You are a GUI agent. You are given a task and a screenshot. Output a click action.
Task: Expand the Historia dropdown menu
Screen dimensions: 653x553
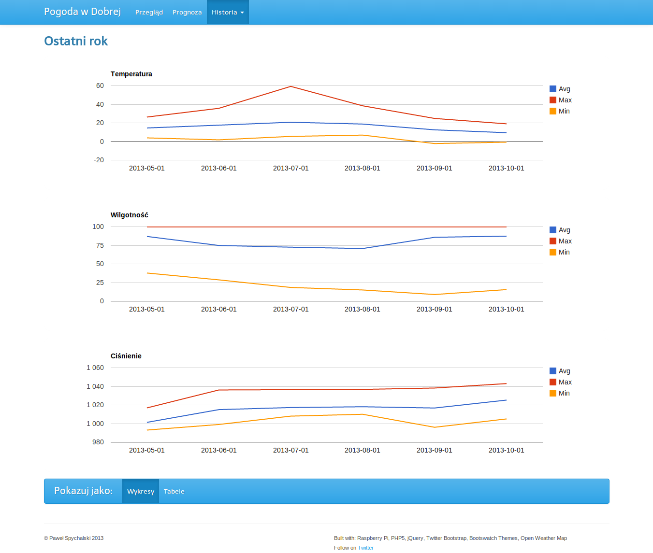(x=228, y=12)
